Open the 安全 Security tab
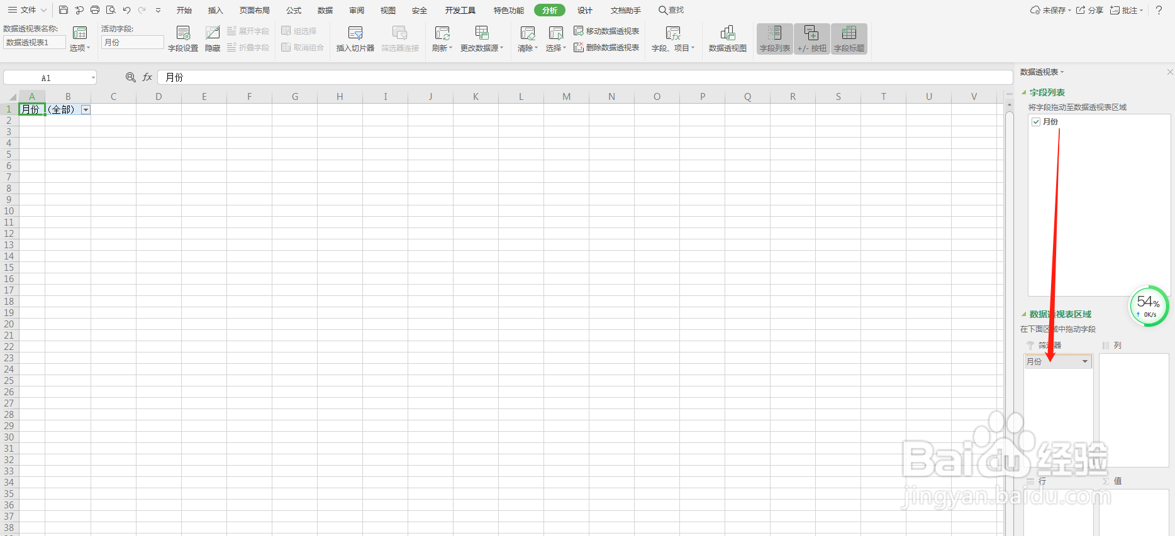 (420, 10)
